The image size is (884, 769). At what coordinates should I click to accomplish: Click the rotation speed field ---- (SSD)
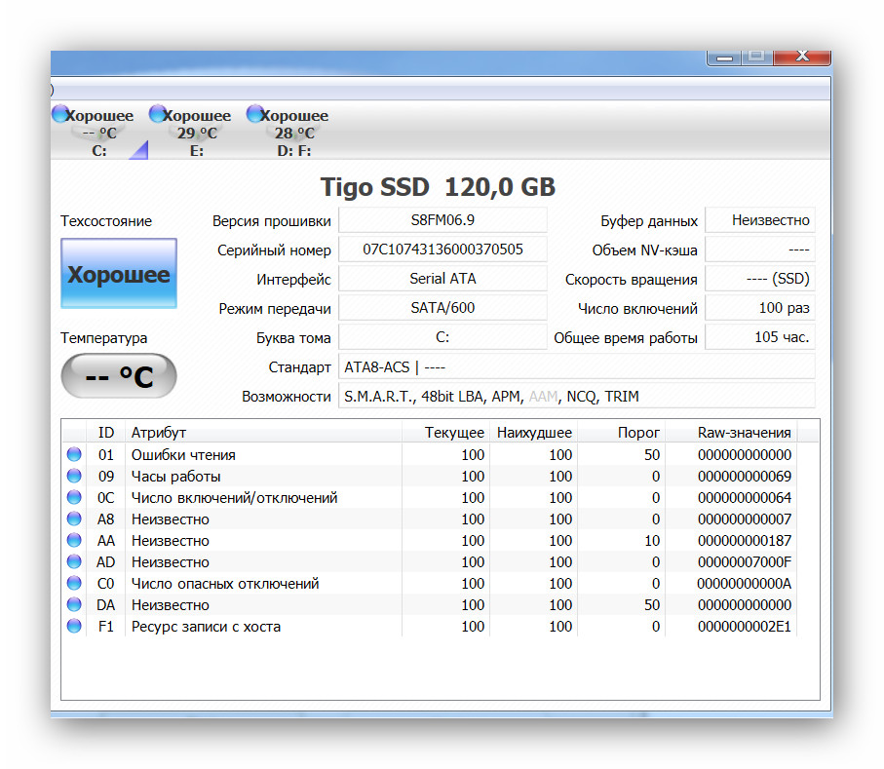pyautogui.click(x=760, y=279)
